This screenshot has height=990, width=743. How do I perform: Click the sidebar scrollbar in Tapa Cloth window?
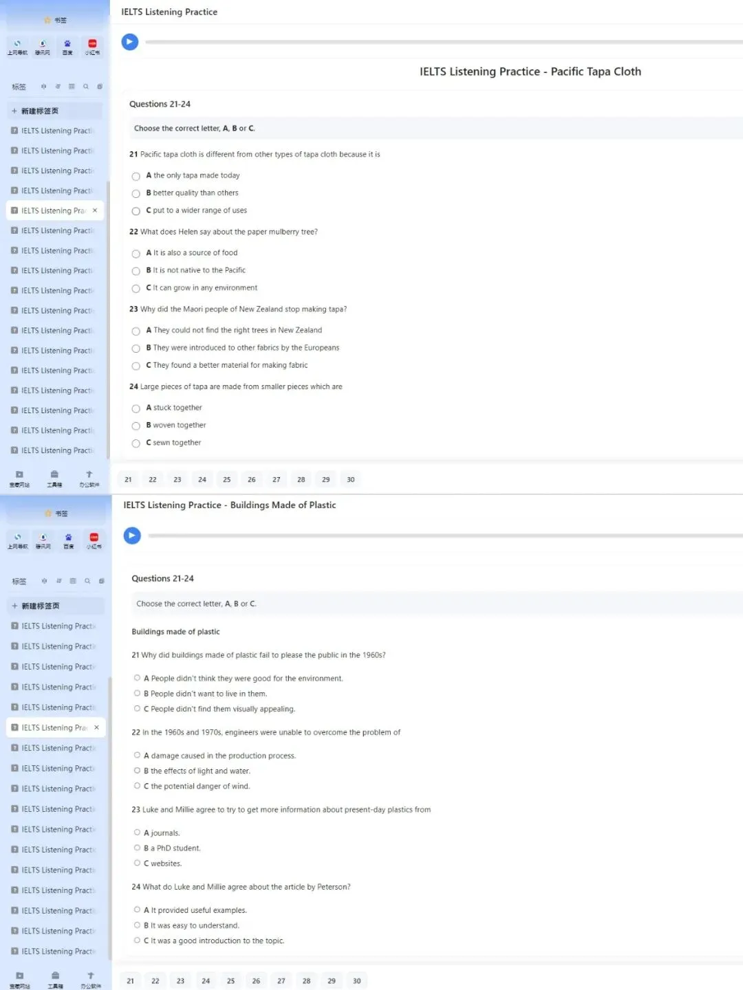coord(108,320)
